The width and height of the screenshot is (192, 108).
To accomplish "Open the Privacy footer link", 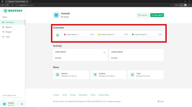I will pyautogui.click(x=73, y=95).
